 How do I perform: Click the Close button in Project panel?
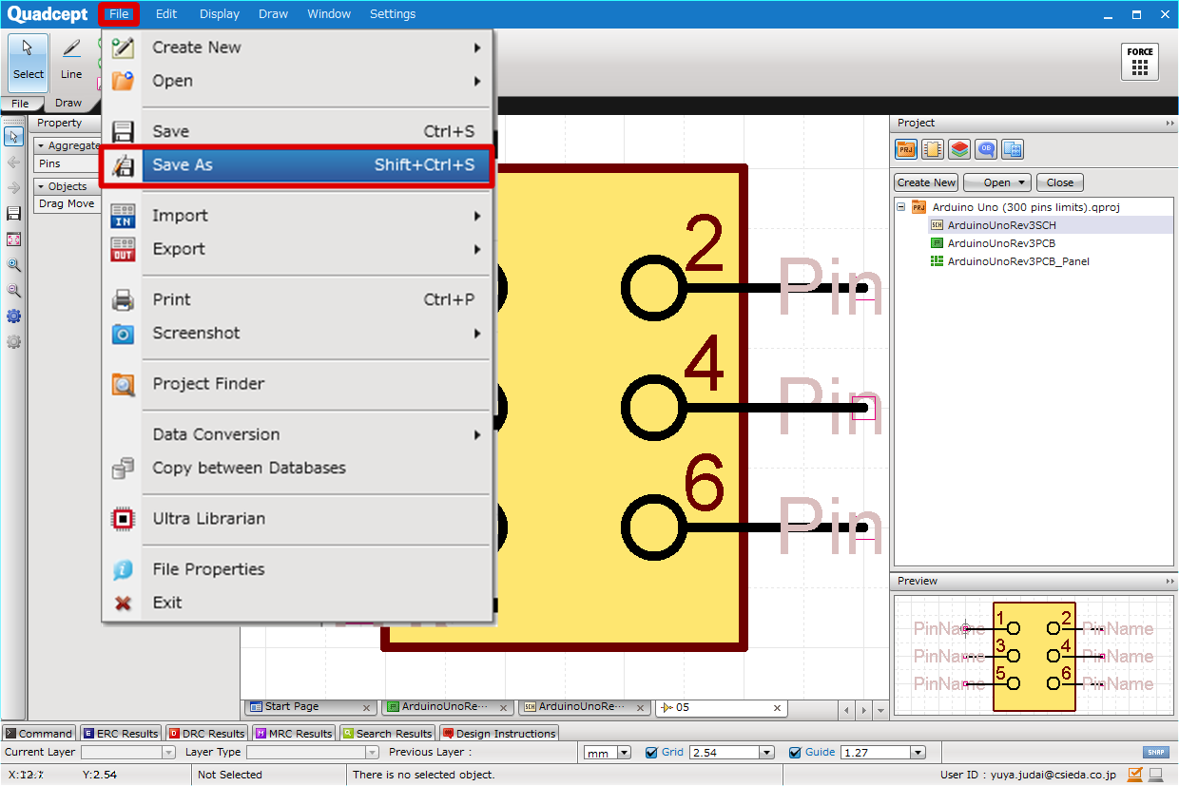(x=1059, y=182)
